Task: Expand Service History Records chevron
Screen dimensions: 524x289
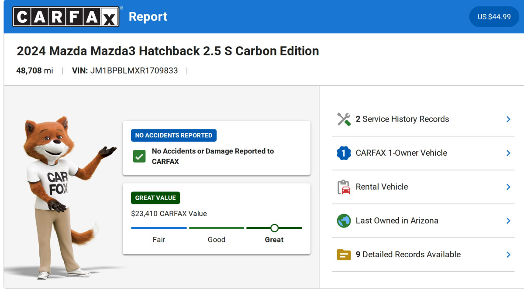Action: pyautogui.click(x=508, y=119)
